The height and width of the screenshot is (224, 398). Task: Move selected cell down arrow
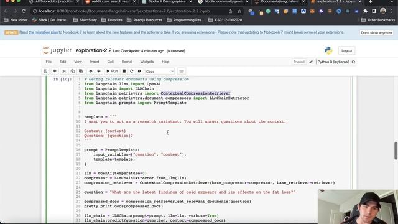(99, 72)
